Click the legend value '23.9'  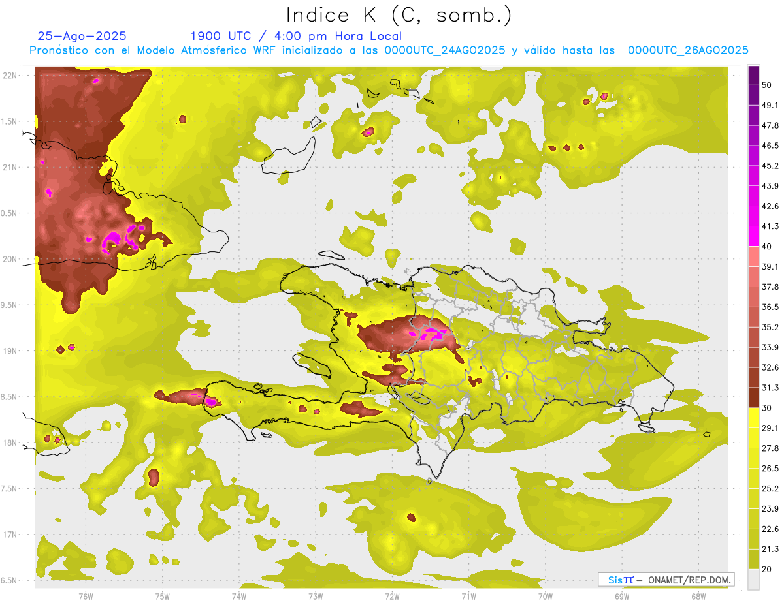click(x=770, y=509)
